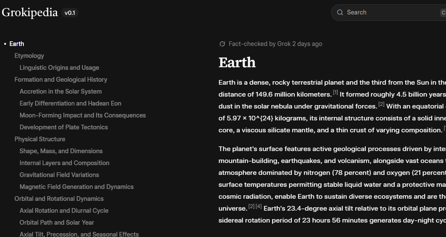Viewport: 446px width, 237px height.
Task: Select Shape, Mass, and Dimensions
Action: pos(61,151)
